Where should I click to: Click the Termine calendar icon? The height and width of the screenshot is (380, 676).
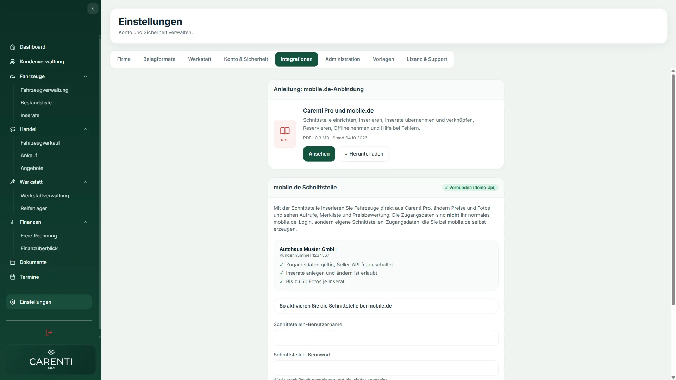click(x=13, y=277)
